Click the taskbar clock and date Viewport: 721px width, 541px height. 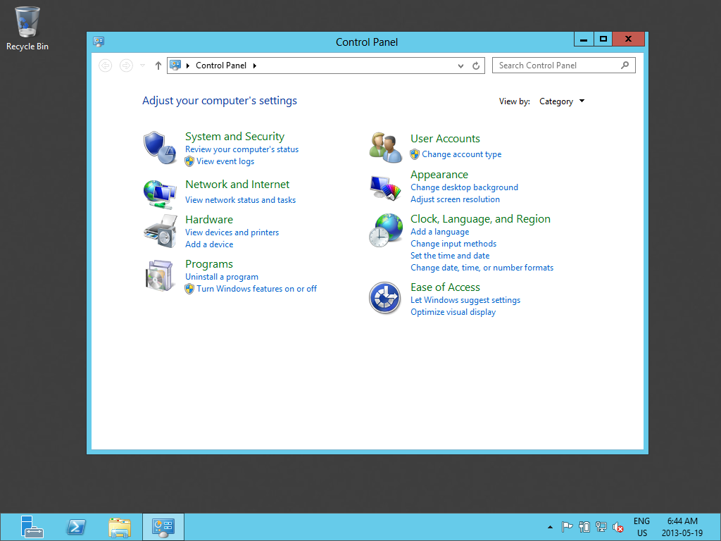tap(682, 527)
